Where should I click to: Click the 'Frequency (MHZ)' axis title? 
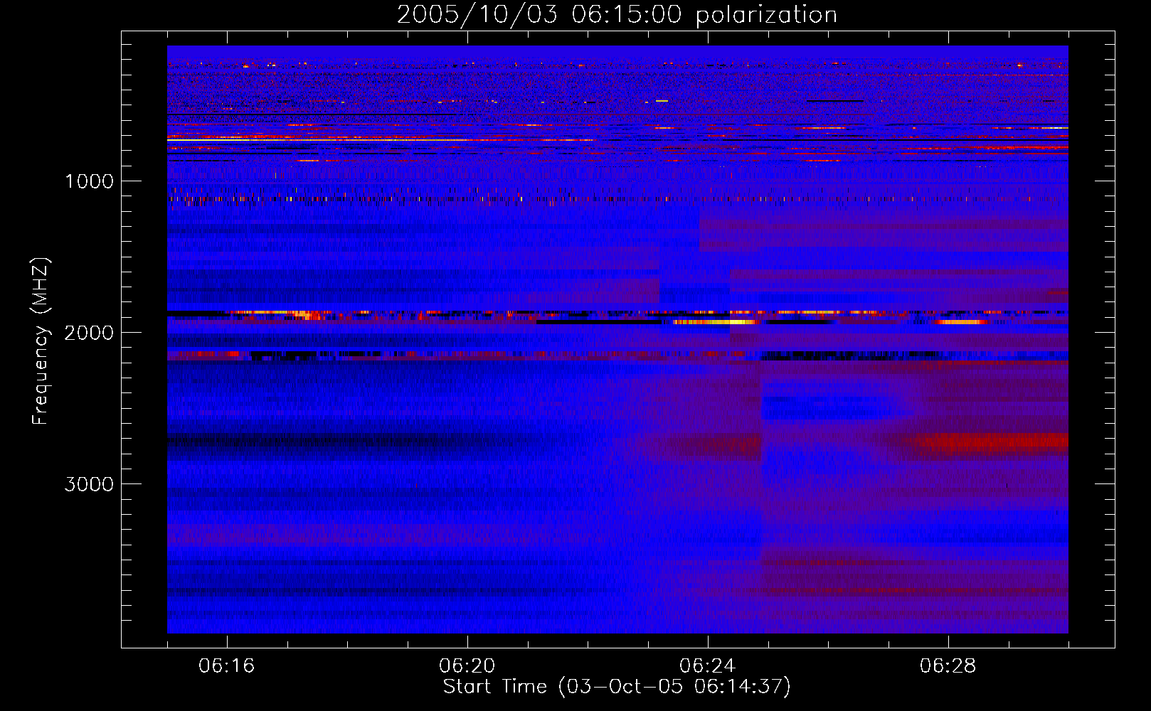pyautogui.click(x=40, y=341)
